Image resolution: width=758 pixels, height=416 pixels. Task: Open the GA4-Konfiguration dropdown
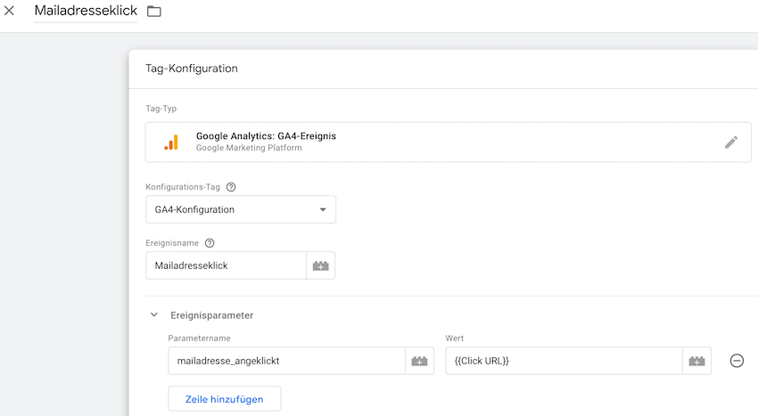tap(241, 209)
